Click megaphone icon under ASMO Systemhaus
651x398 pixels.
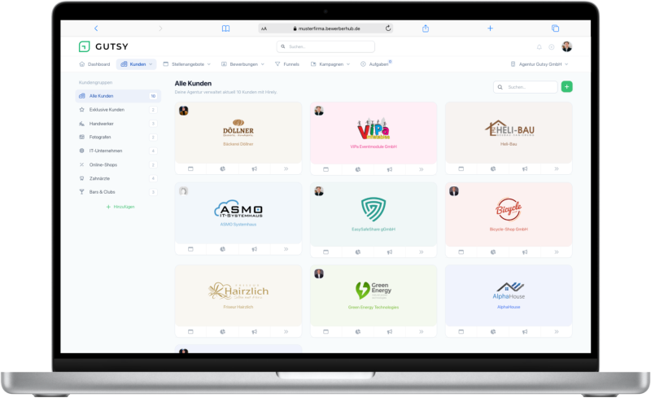pos(254,249)
